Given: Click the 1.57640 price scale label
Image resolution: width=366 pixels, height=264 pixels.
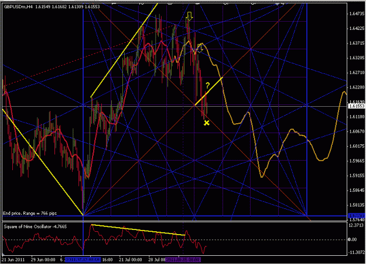Looking at the screenshot, I should [357, 220].
